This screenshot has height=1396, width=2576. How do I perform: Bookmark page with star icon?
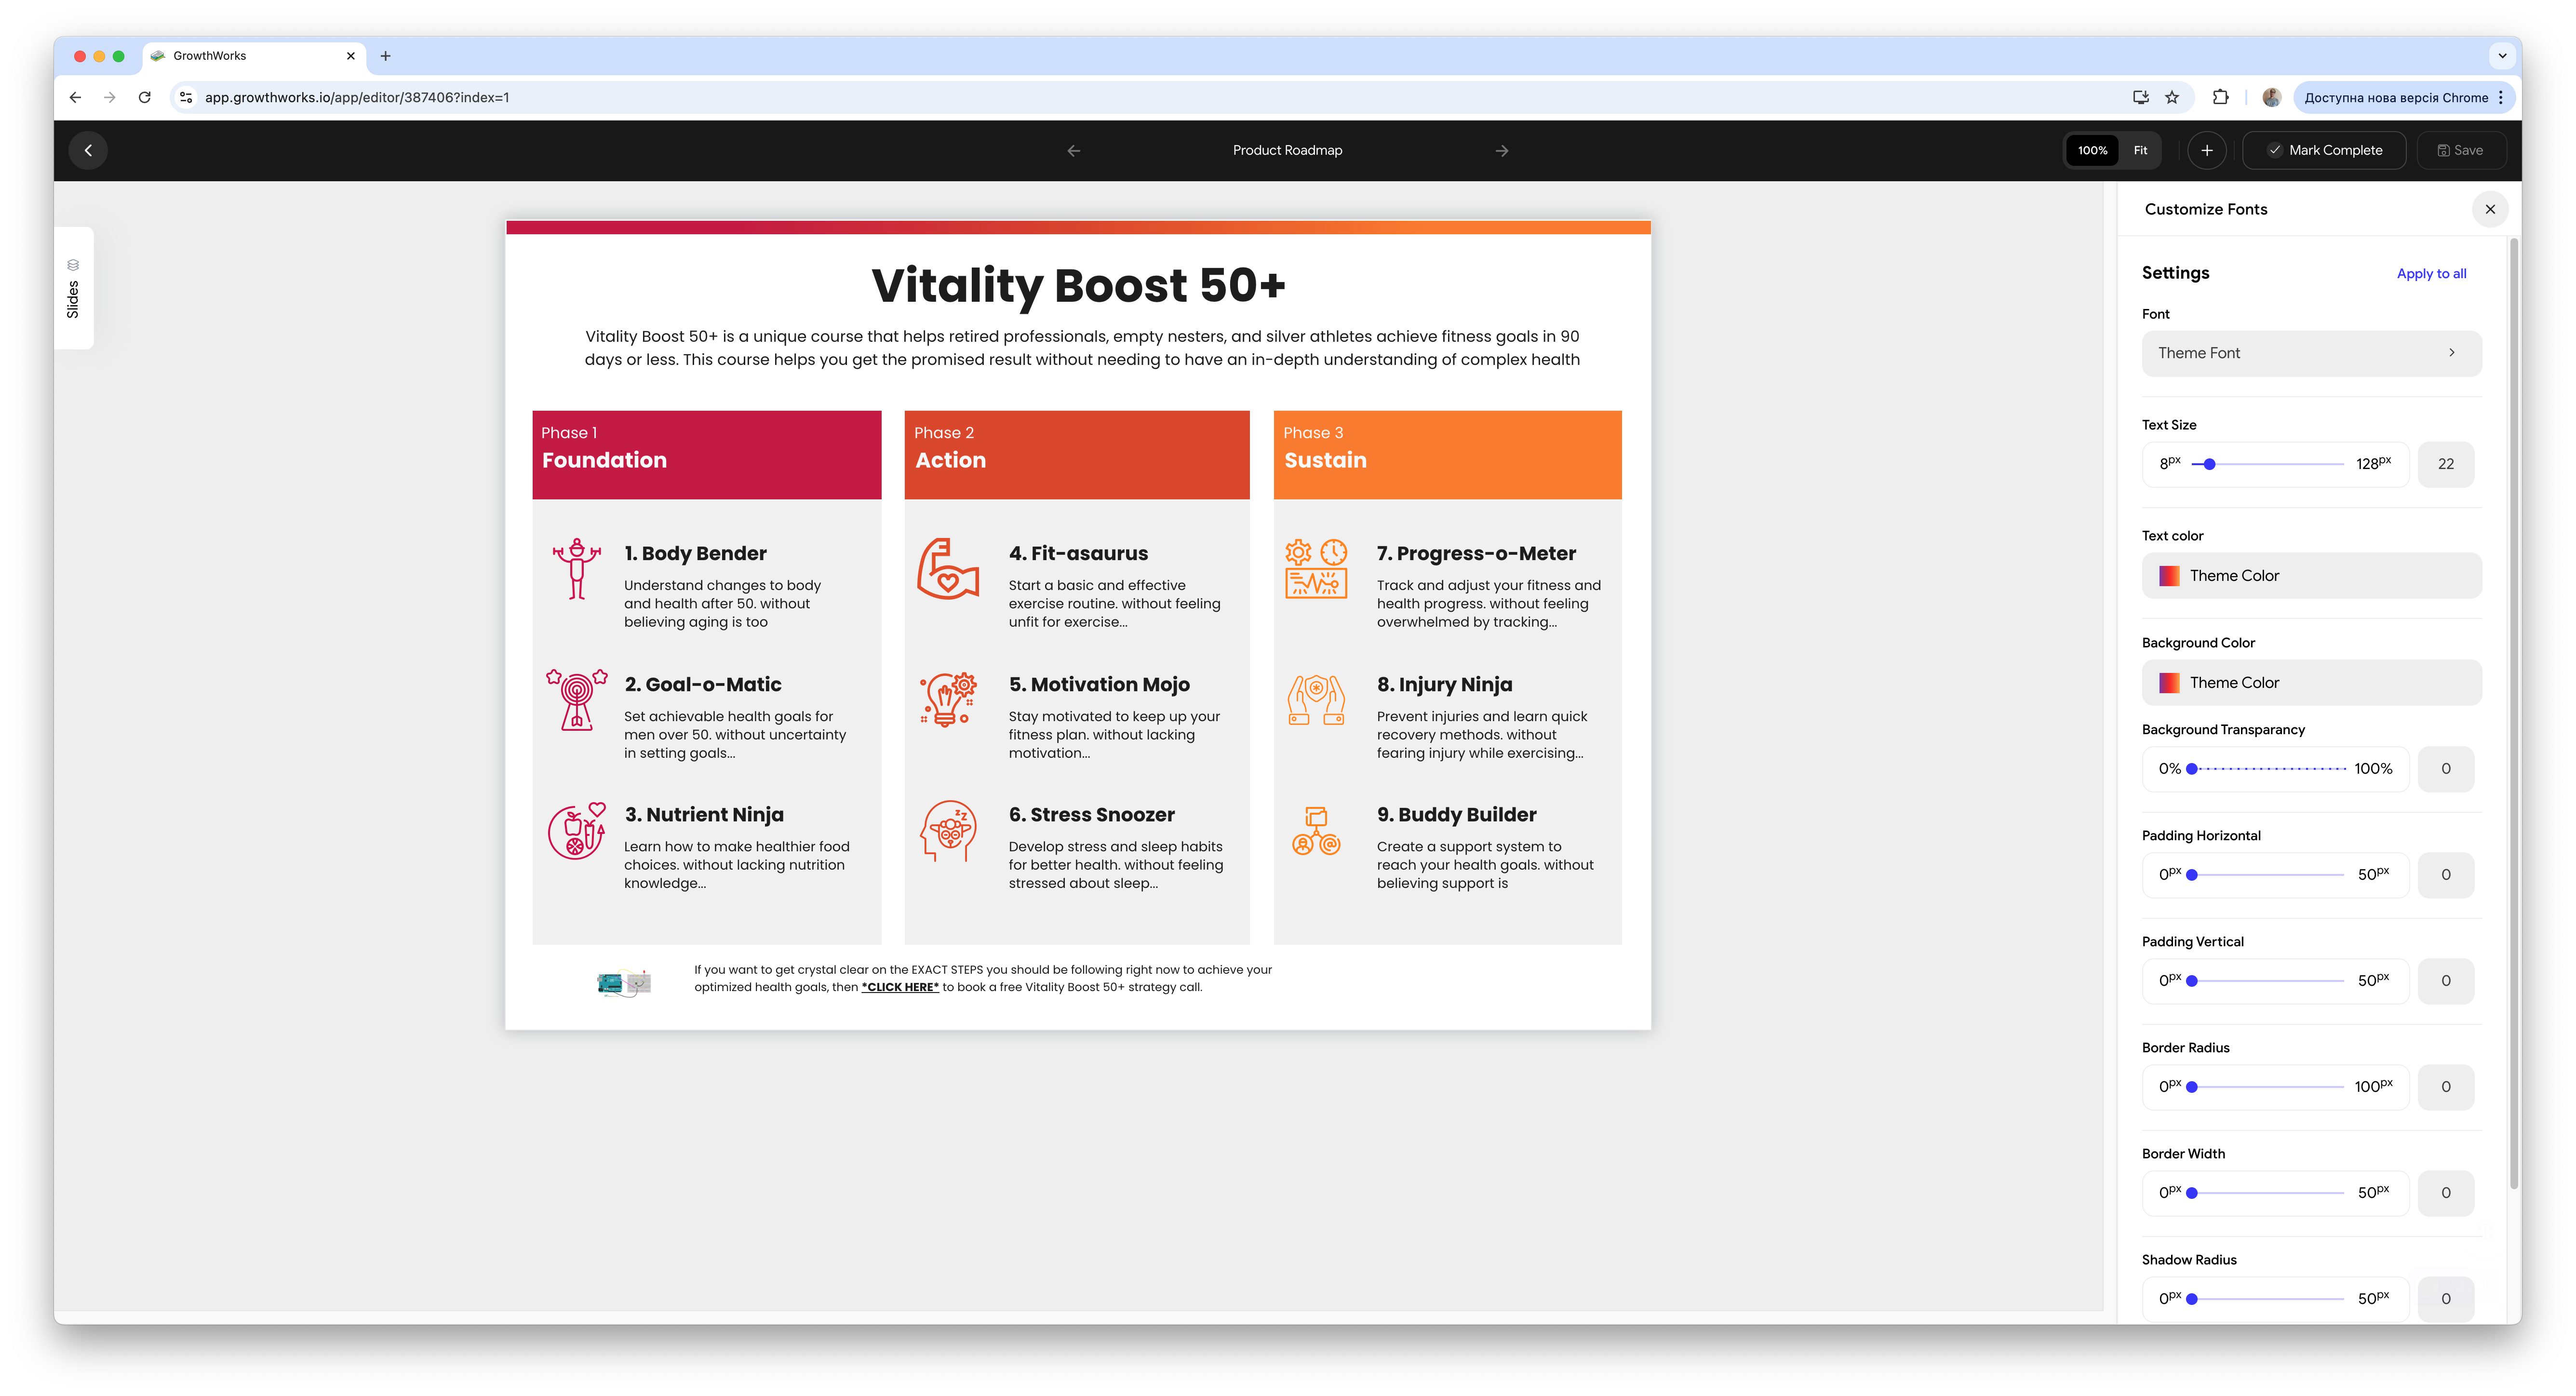(x=2171, y=97)
